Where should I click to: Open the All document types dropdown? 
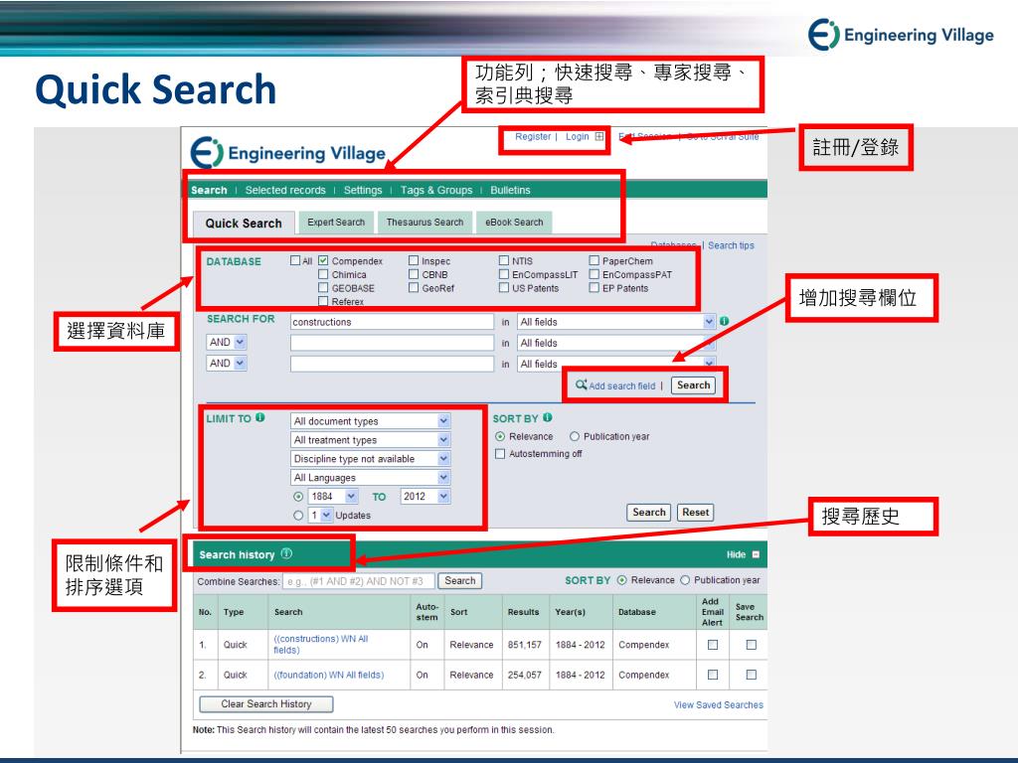[x=370, y=421]
